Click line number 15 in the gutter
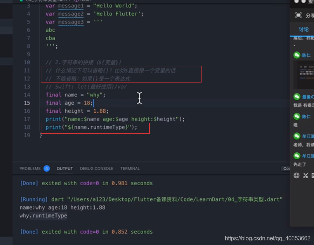The width and height of the screenshot is (314, 245). coord(27,103)
